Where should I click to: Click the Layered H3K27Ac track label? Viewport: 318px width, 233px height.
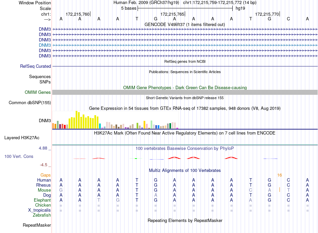[x=22, y=138]
